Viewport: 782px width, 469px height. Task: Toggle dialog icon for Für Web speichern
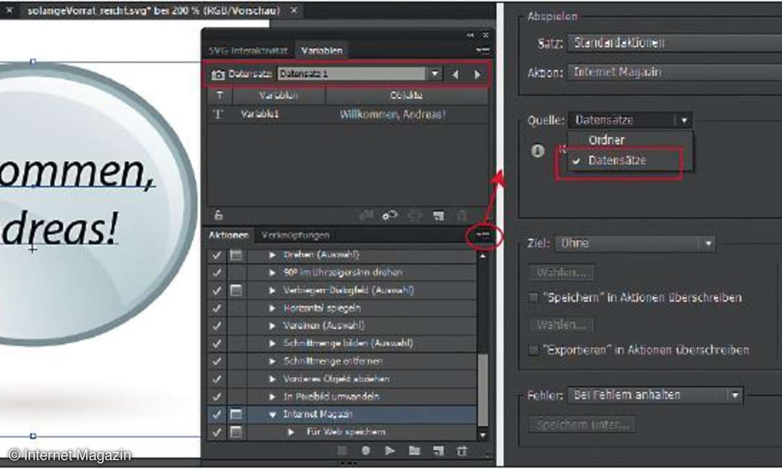click(236, 431)
